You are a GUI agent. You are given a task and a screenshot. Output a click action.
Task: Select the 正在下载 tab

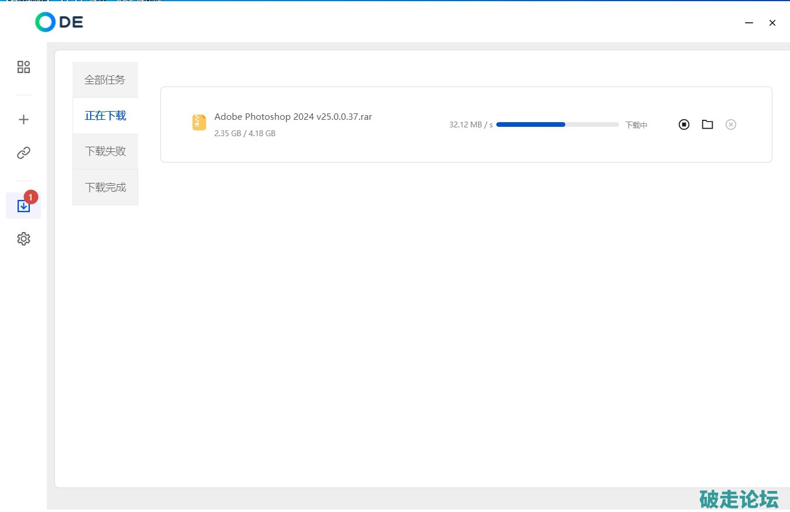tap(105, 116)
